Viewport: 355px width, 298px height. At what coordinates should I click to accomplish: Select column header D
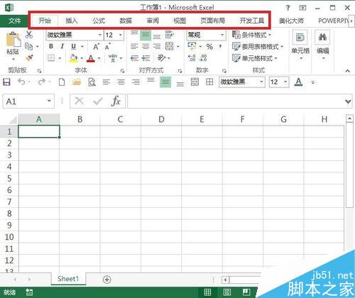pyautogui.click(x=161, y=119)
